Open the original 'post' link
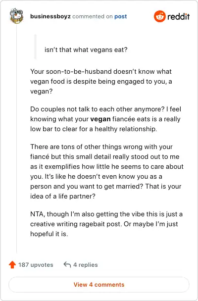The image size is (198, 301). tap(121, 16)
